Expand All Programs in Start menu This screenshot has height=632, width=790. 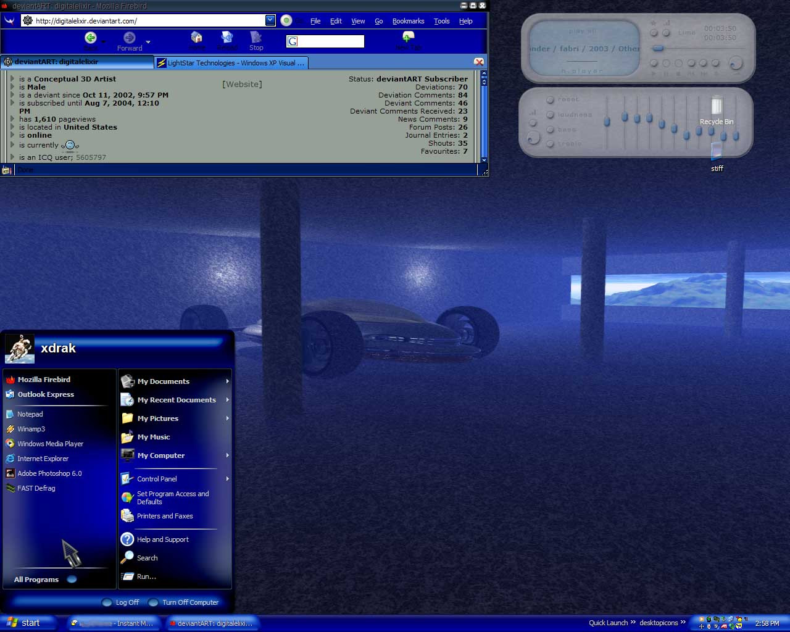point(44,580)
